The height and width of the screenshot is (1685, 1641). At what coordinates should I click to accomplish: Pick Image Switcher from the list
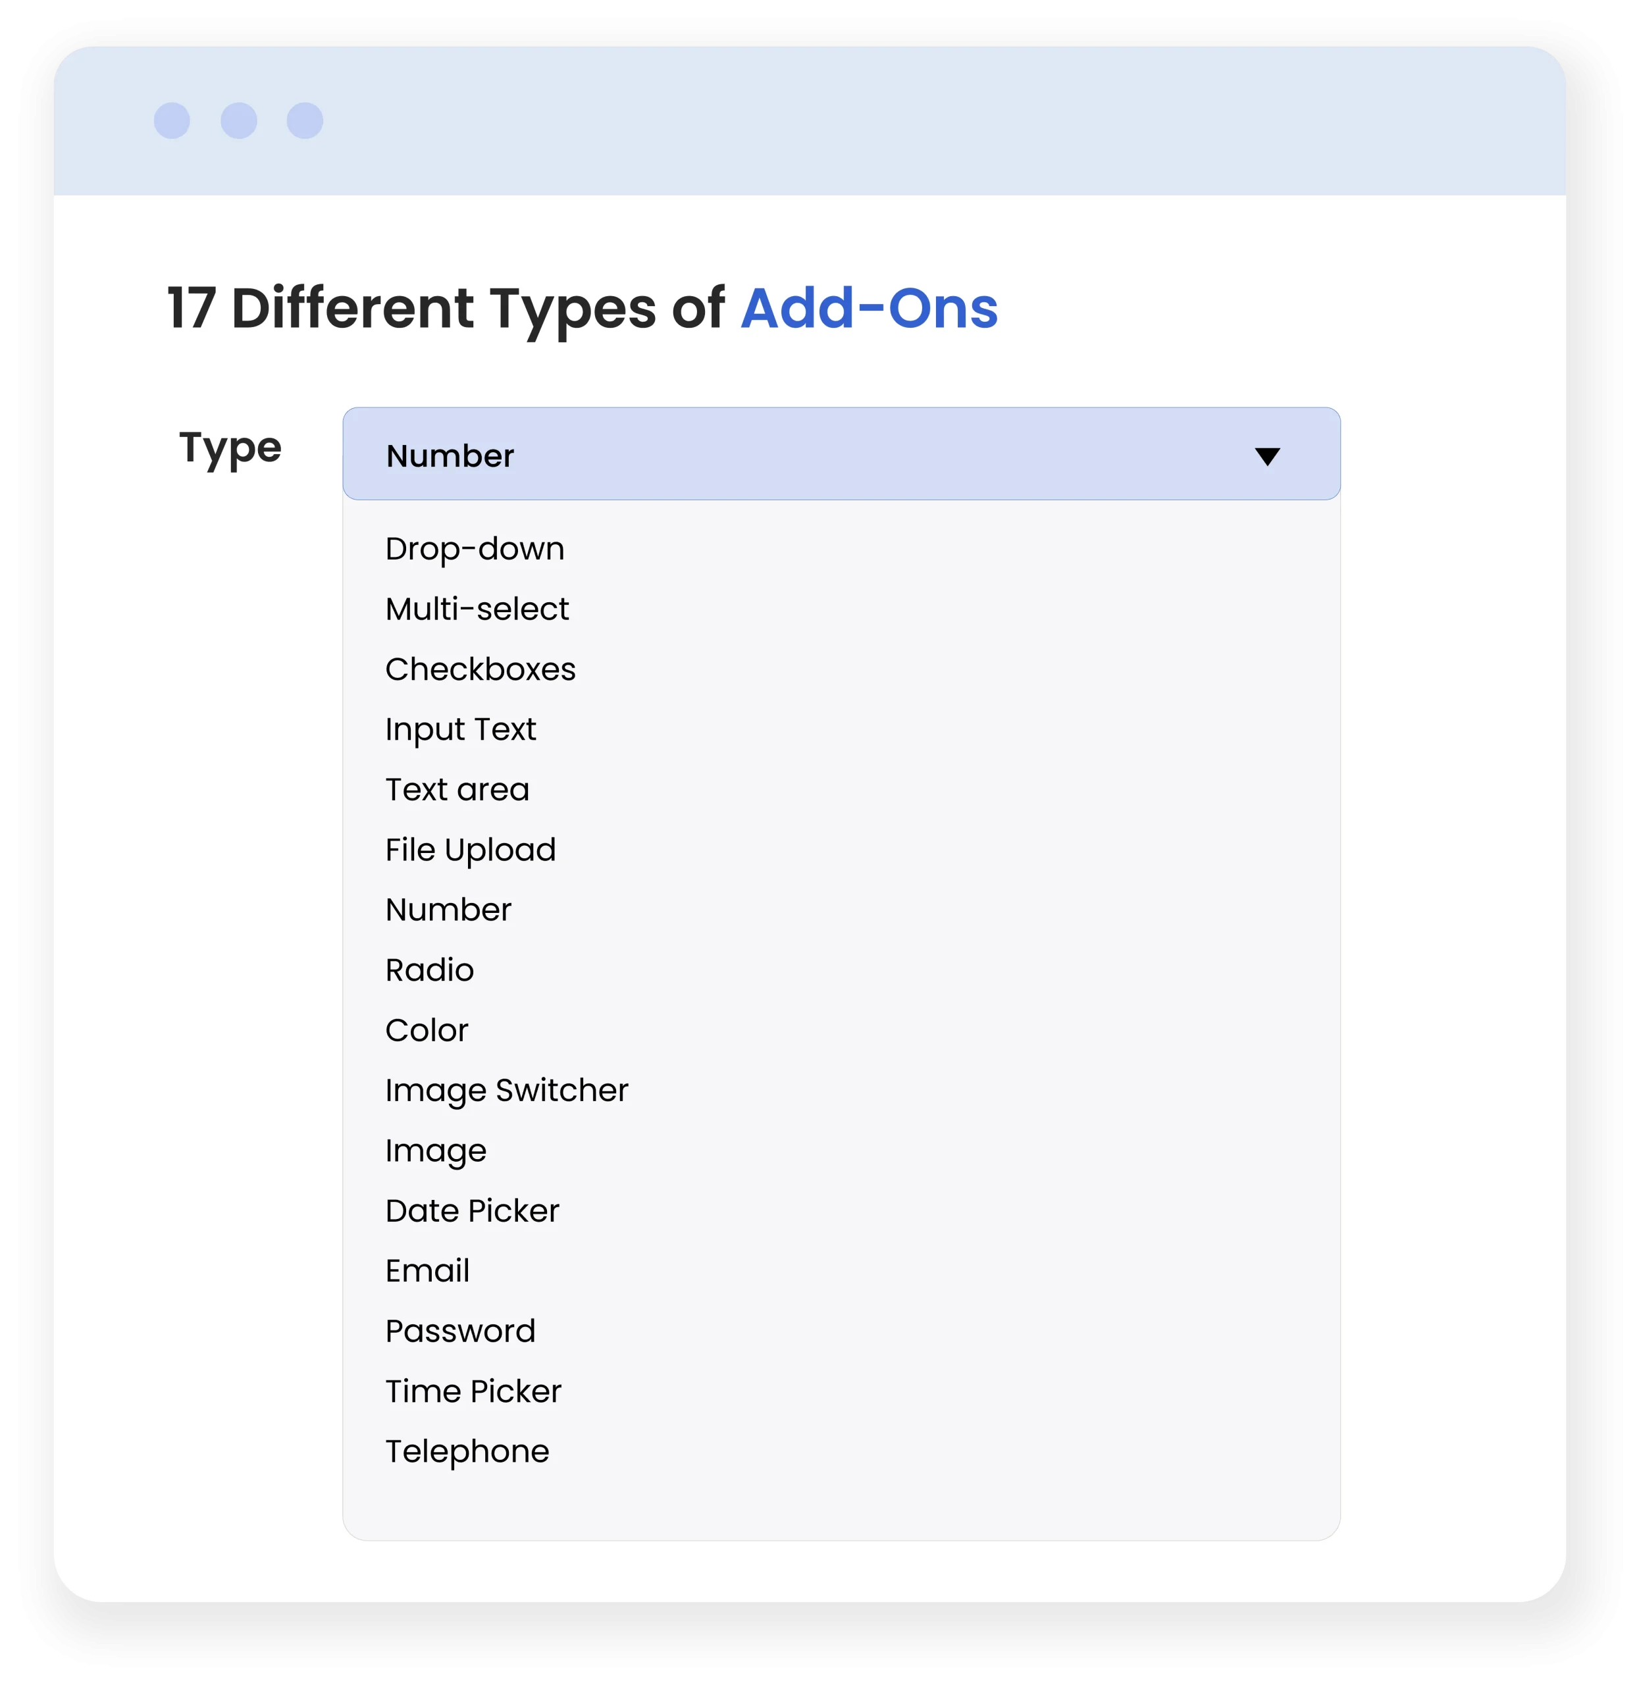point(507,1091)
